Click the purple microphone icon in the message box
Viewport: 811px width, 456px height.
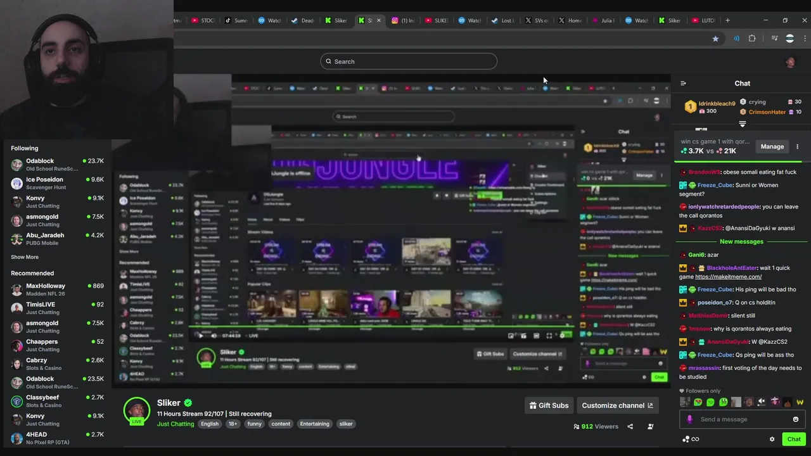tap(690, 419)
